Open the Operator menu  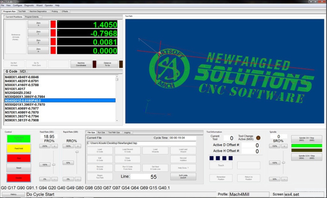(49, 5)
